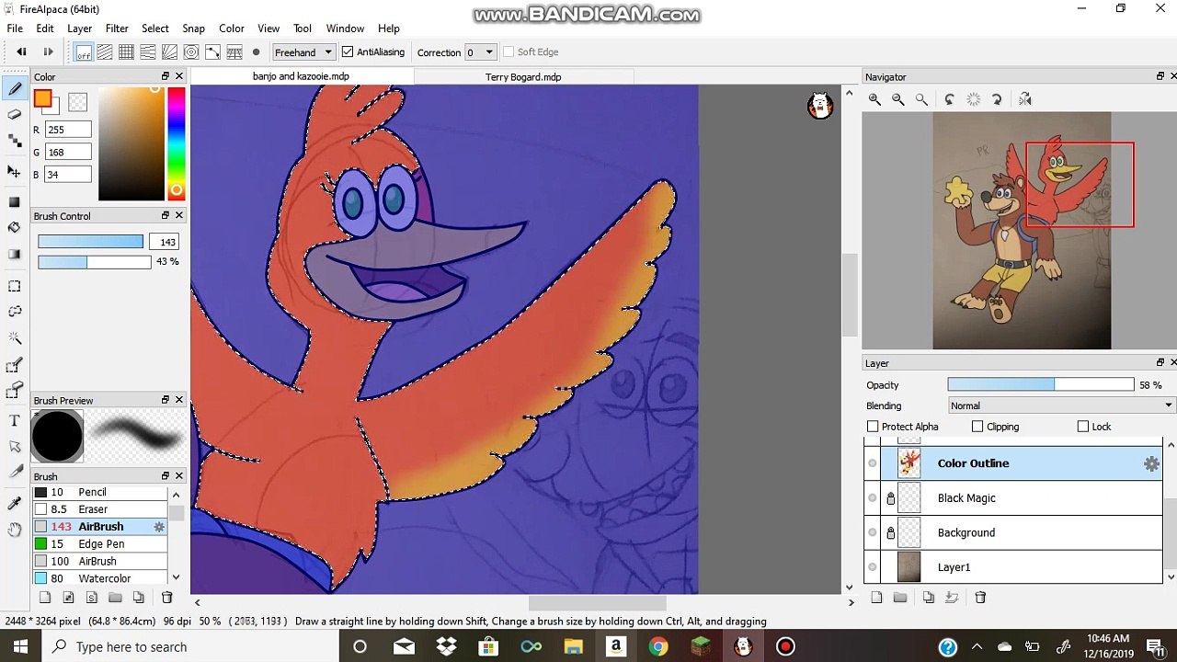Toggle visibility of Color Outline layer

[x=873, y=463]
